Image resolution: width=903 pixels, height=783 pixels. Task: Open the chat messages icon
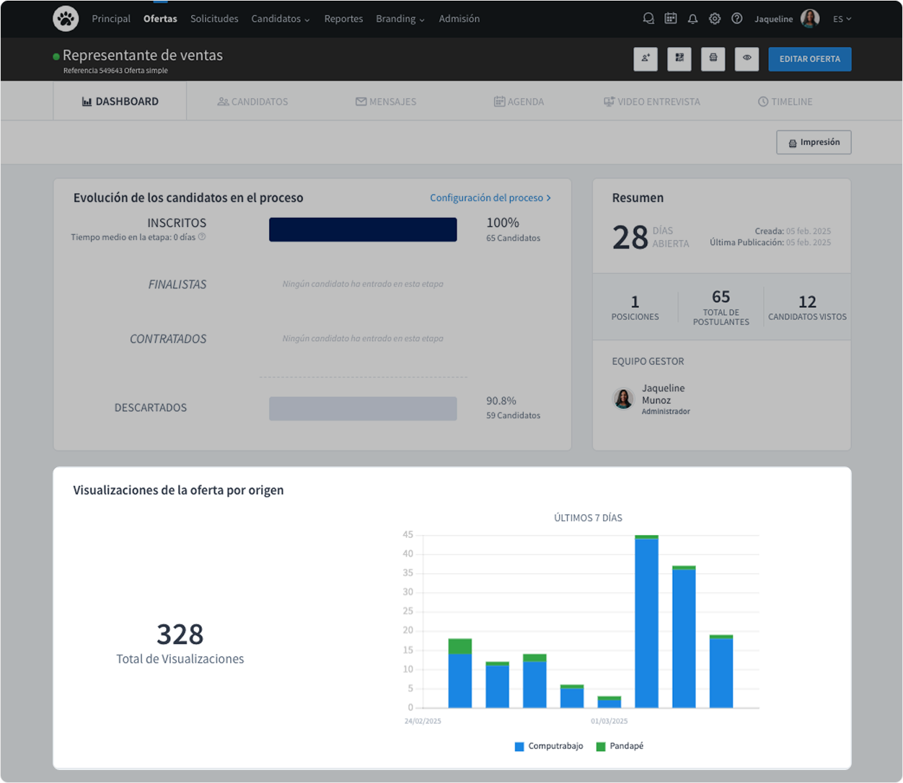pyautogui.click(x=648, y=19)
